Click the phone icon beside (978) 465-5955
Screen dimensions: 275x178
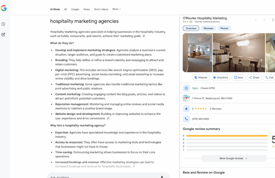click(186, 119)
